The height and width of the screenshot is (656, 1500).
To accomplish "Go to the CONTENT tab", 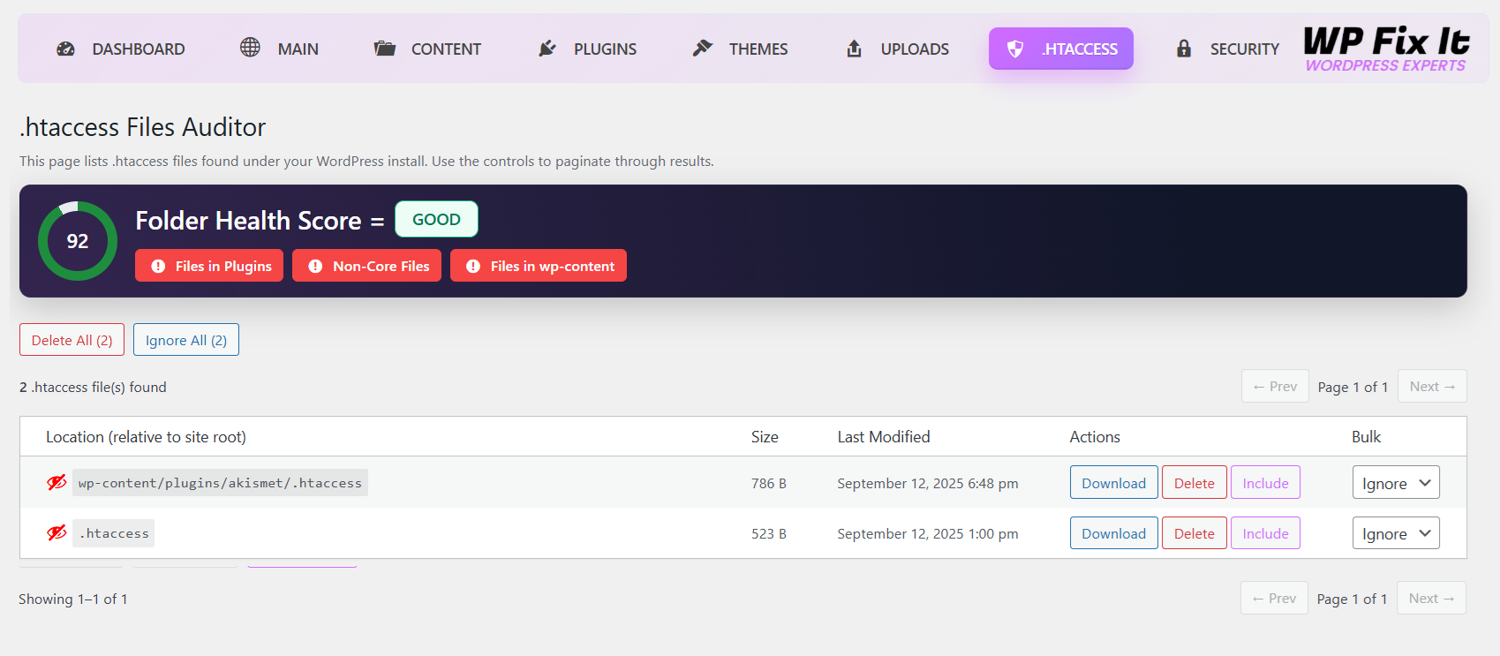I will pyautogui.click(x=427, y=49).
